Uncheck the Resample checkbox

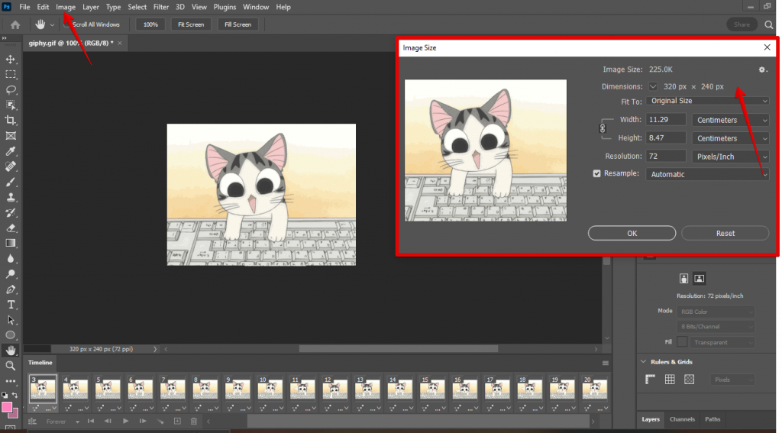[597, 173]
